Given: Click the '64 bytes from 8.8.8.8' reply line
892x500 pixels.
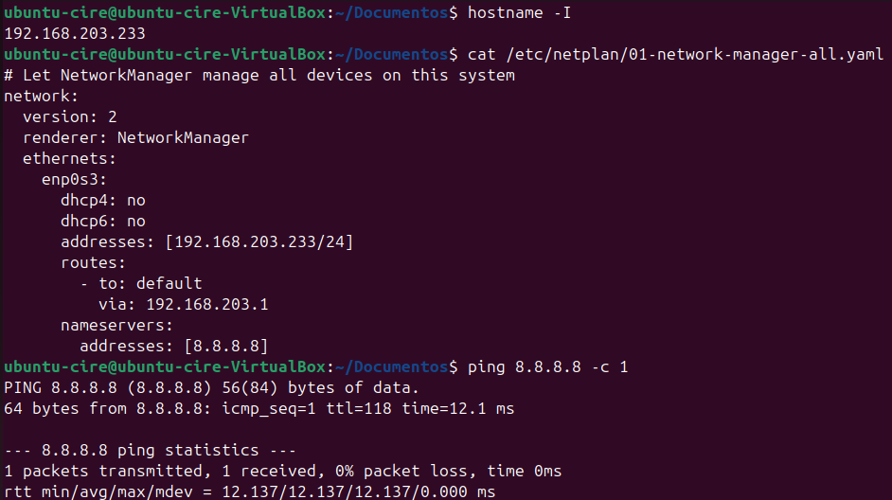Looking at the screenshot, I should (259, 408).
